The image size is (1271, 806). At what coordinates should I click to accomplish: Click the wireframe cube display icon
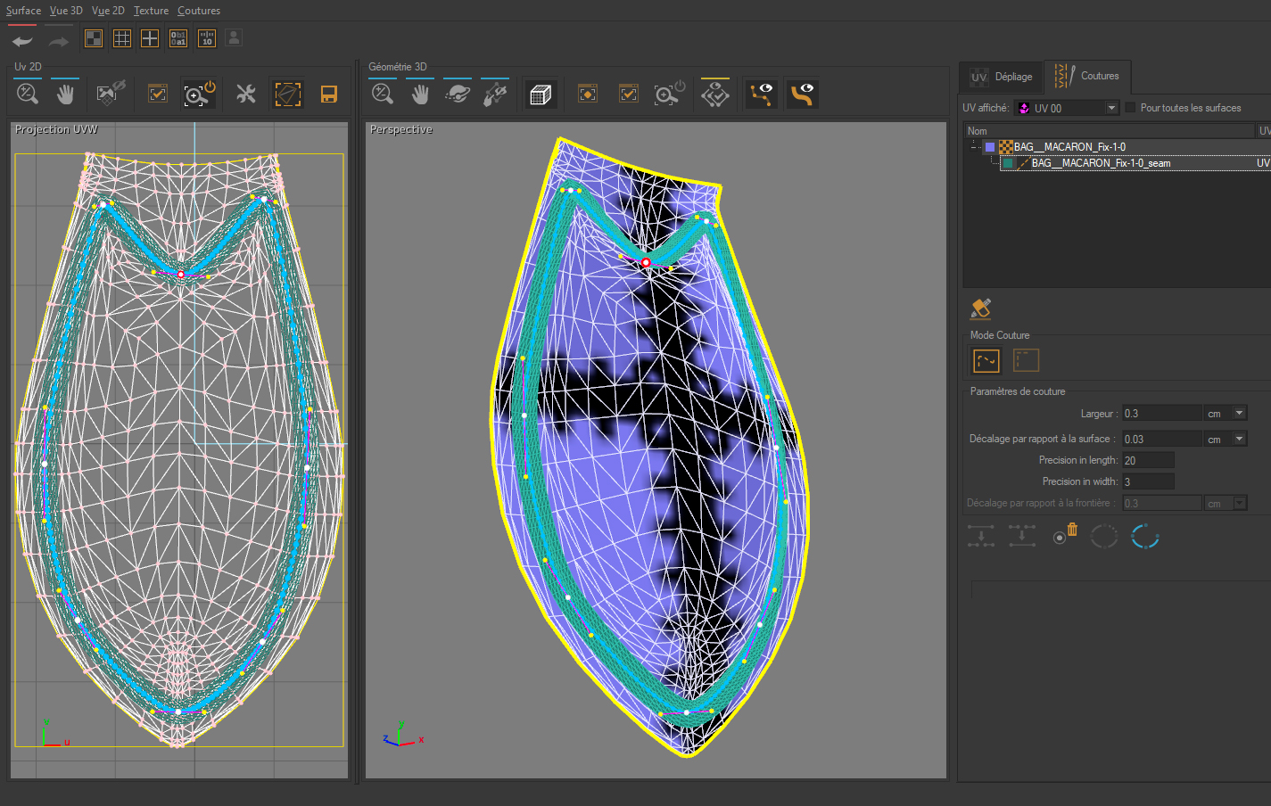(541, 95)
